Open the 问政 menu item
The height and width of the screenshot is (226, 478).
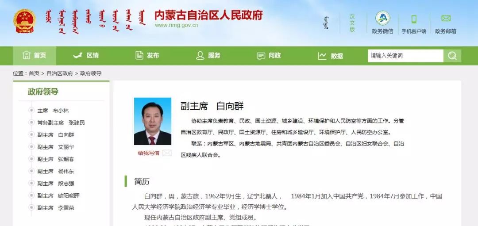269,56
